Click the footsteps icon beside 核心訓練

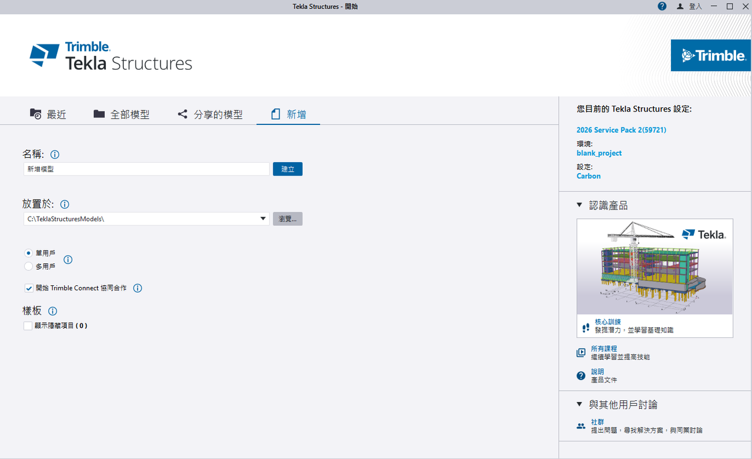(585, 327)
